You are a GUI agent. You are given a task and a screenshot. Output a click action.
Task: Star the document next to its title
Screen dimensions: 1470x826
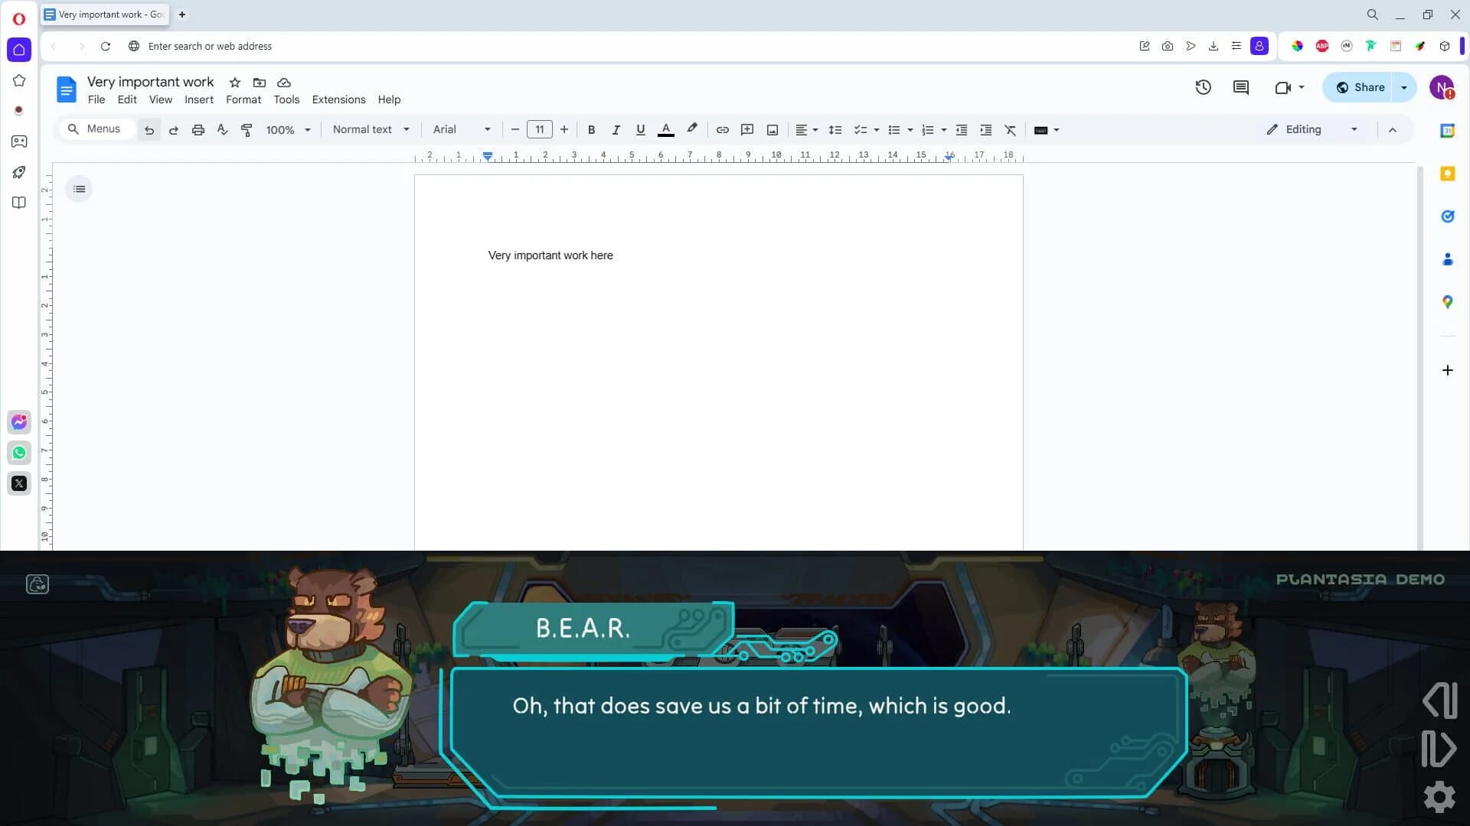tap(234, 83)
